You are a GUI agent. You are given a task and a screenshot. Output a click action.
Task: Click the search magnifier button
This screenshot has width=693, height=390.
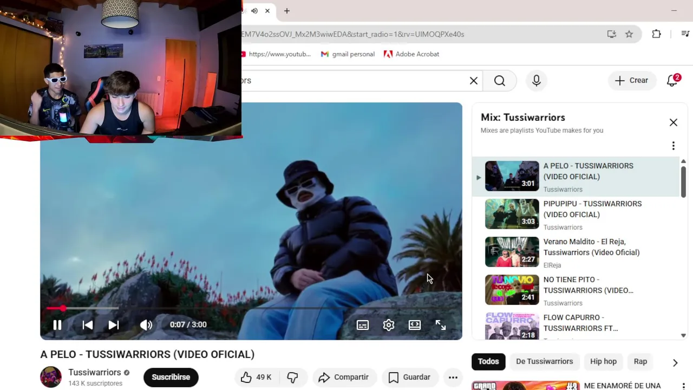tap(500, 81)
